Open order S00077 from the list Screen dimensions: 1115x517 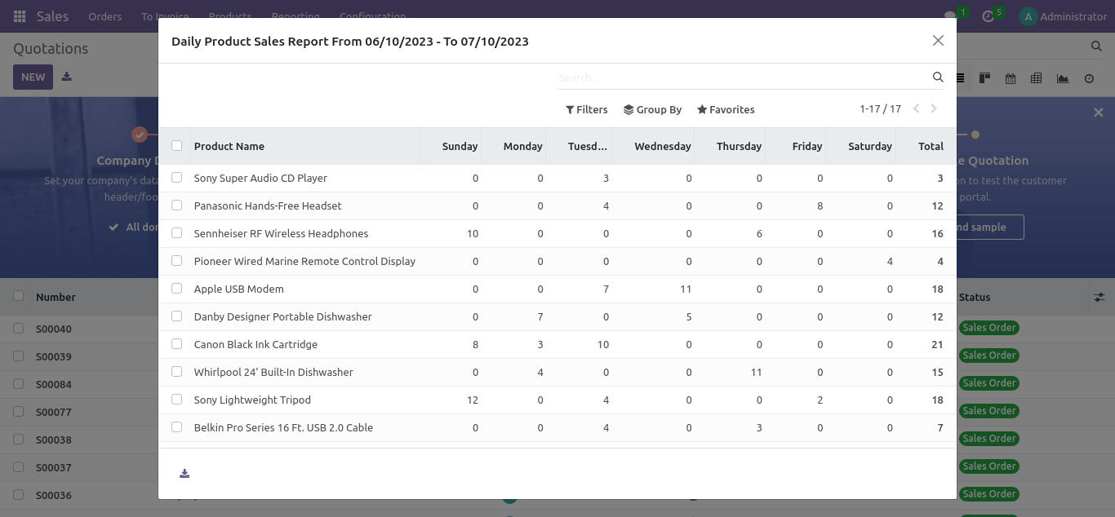coord(53,412)
